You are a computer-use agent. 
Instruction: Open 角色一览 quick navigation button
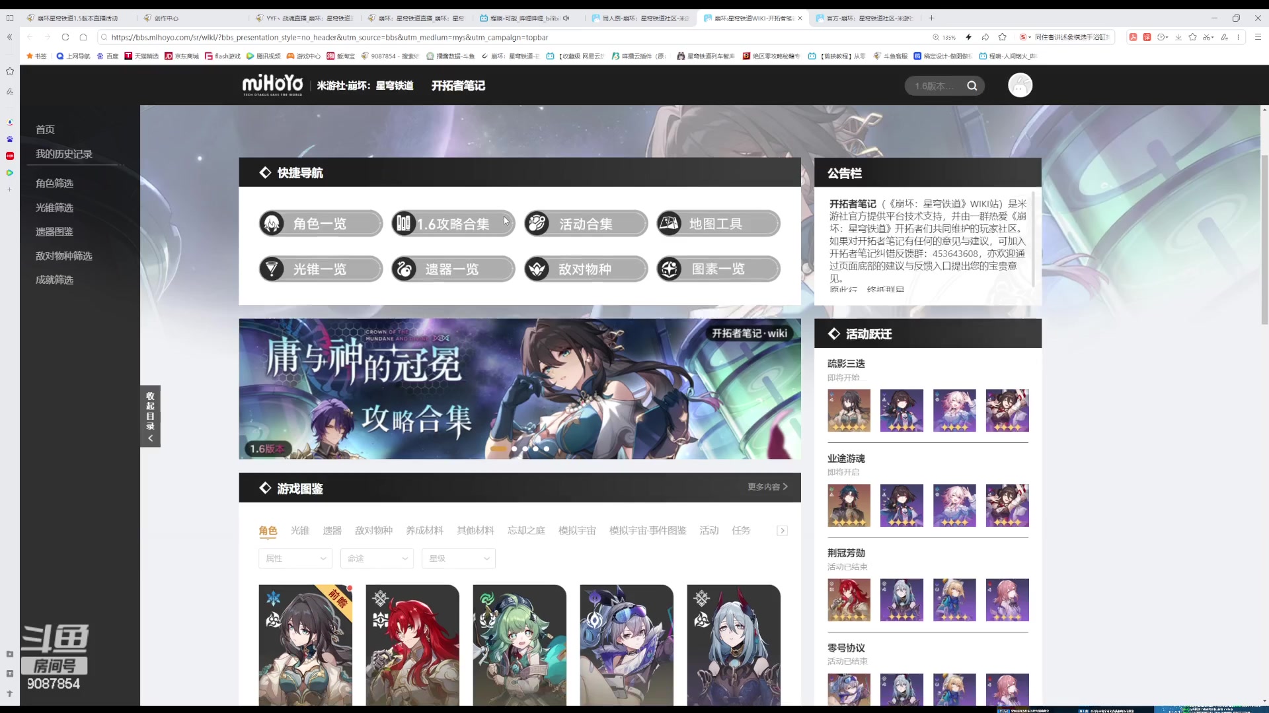[x=321, y=224]
